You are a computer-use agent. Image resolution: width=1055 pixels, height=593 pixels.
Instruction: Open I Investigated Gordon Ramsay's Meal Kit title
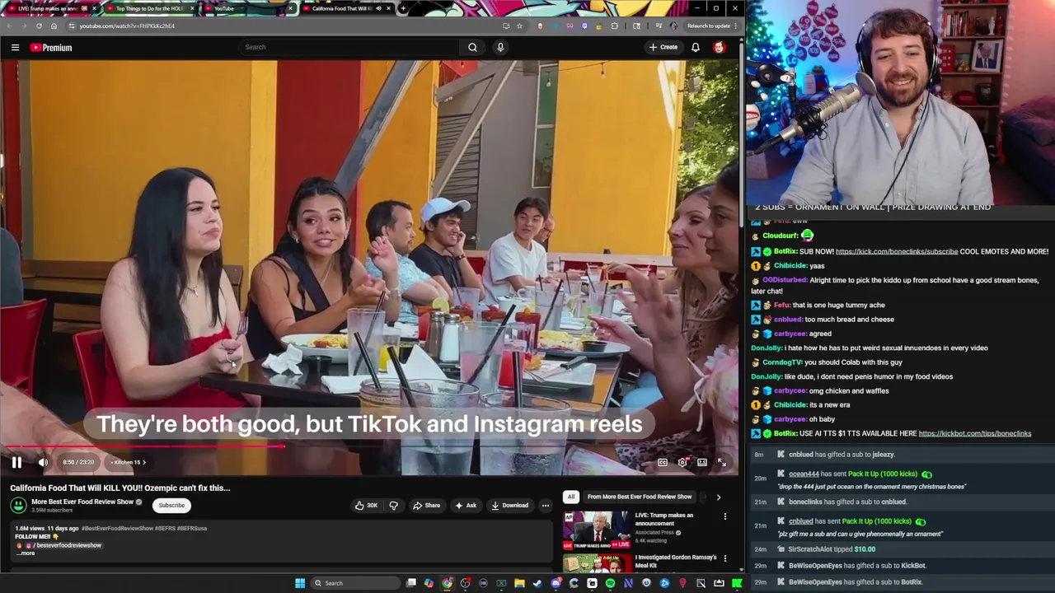tap(676, 561)
